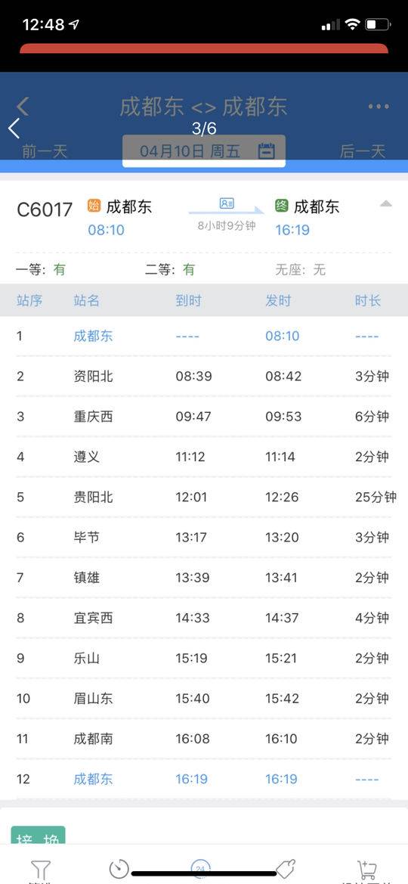The width and height of the screenshot is (408, 884).
Task: Open the price tag icon in bottom bar
Action: pyautogui.click(x=286, y=869)
